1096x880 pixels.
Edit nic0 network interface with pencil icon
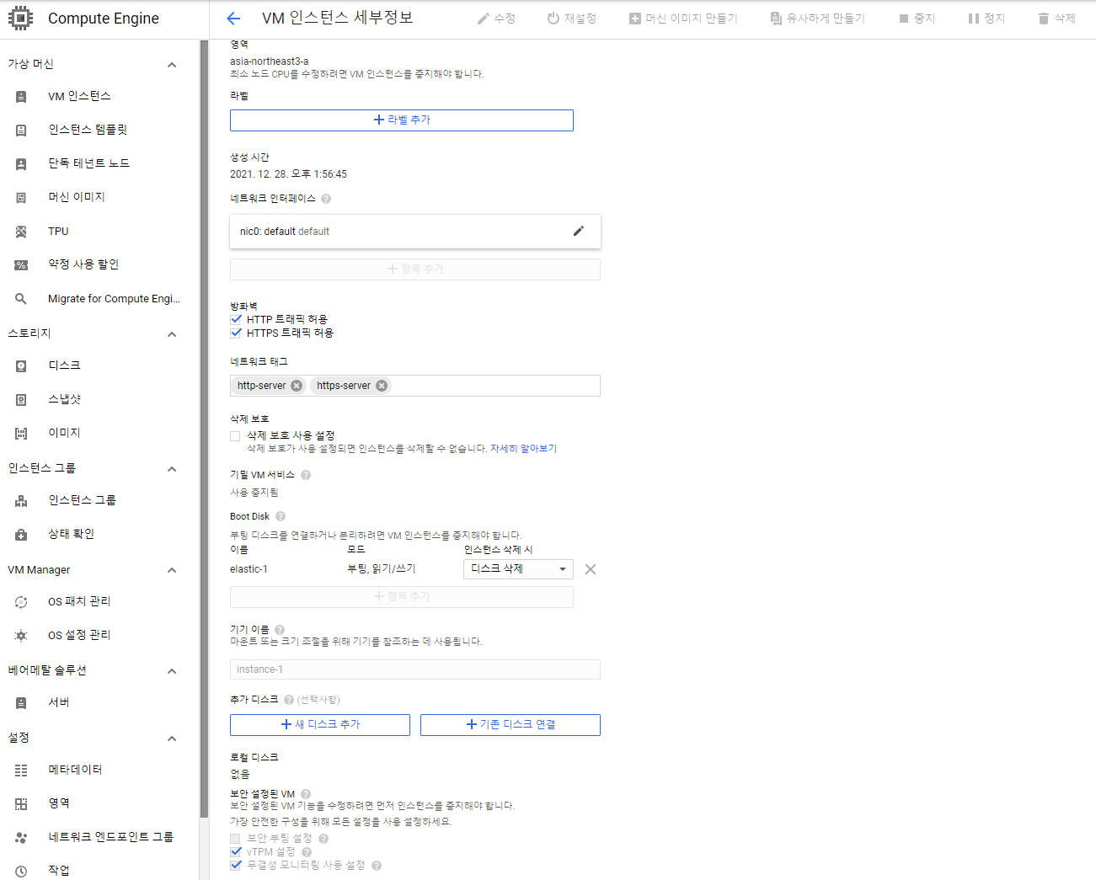(x=579, y=231)
